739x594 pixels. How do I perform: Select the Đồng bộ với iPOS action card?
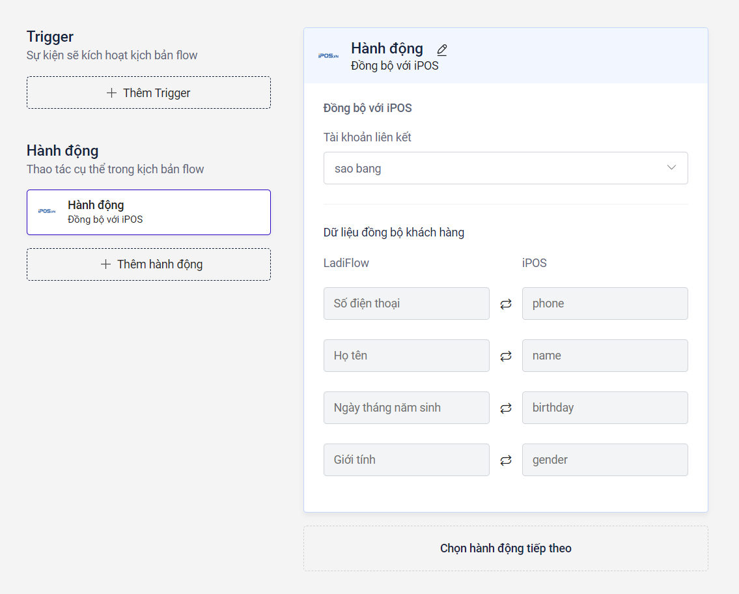click(148, 212)
